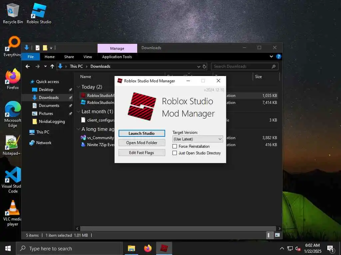341x255 pixels.
Task: Launch Studio from the Mod Manager
Action: pos(142,133)
